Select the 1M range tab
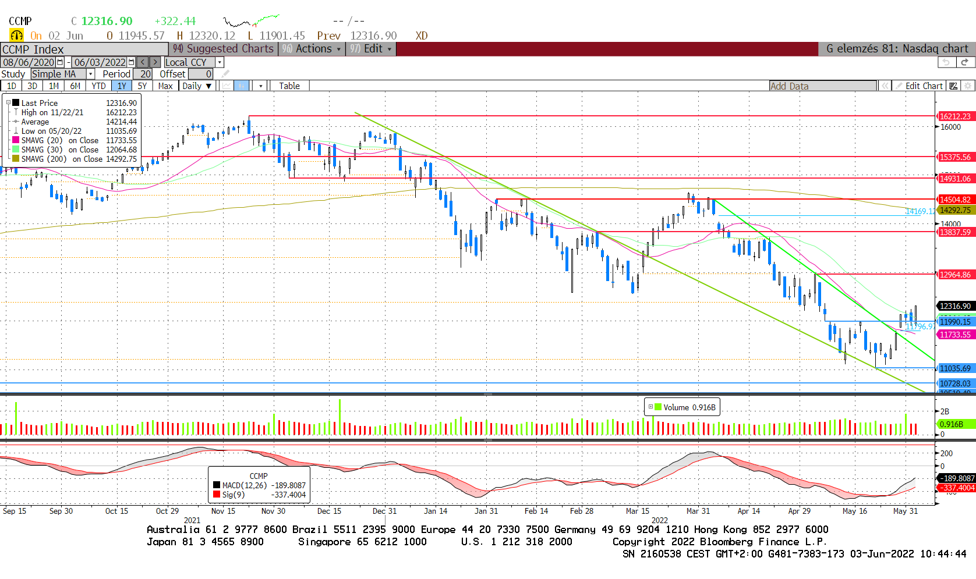This screenshot has width=976, height=579. (x=54, y=86)
